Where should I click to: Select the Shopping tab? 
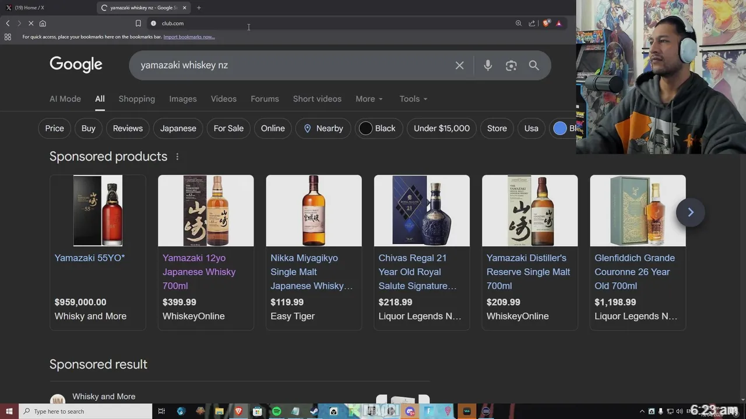(x=137, y=99)
